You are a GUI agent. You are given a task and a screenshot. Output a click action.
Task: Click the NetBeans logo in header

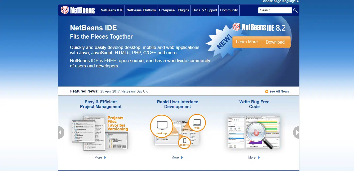click(x=78, y=10)
